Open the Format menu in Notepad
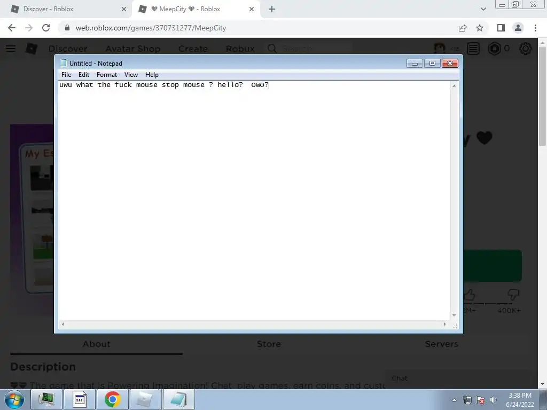 107,75
